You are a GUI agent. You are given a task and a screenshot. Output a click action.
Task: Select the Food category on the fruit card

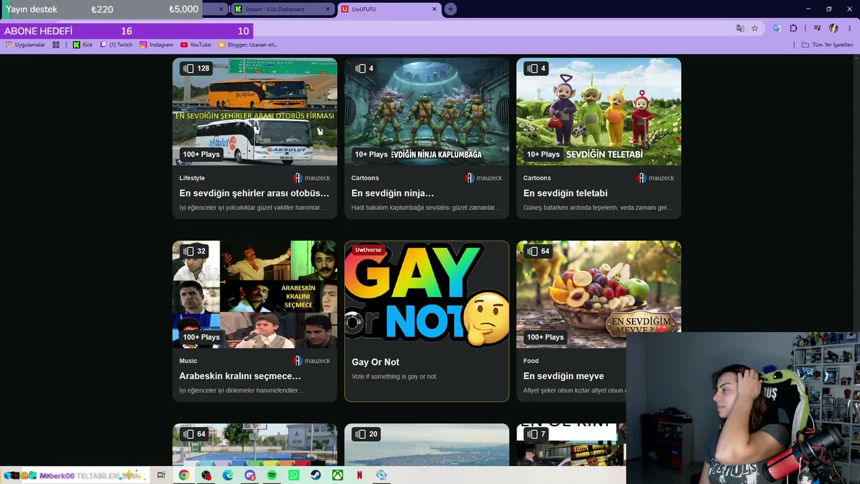[531, 361]
